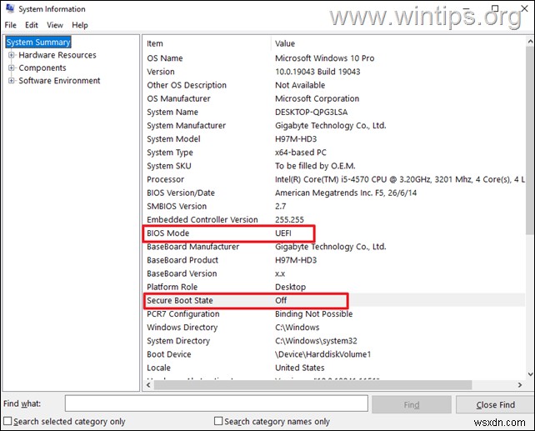Viewport: 535px width, 431px height.
Task: Click the Find what input field
Action: (x=217, y=403)
